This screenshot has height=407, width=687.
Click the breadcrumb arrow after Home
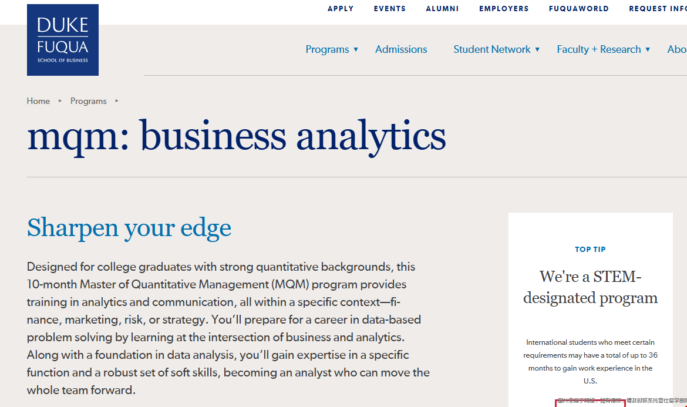pyautogui.click(x=60, y=101)
